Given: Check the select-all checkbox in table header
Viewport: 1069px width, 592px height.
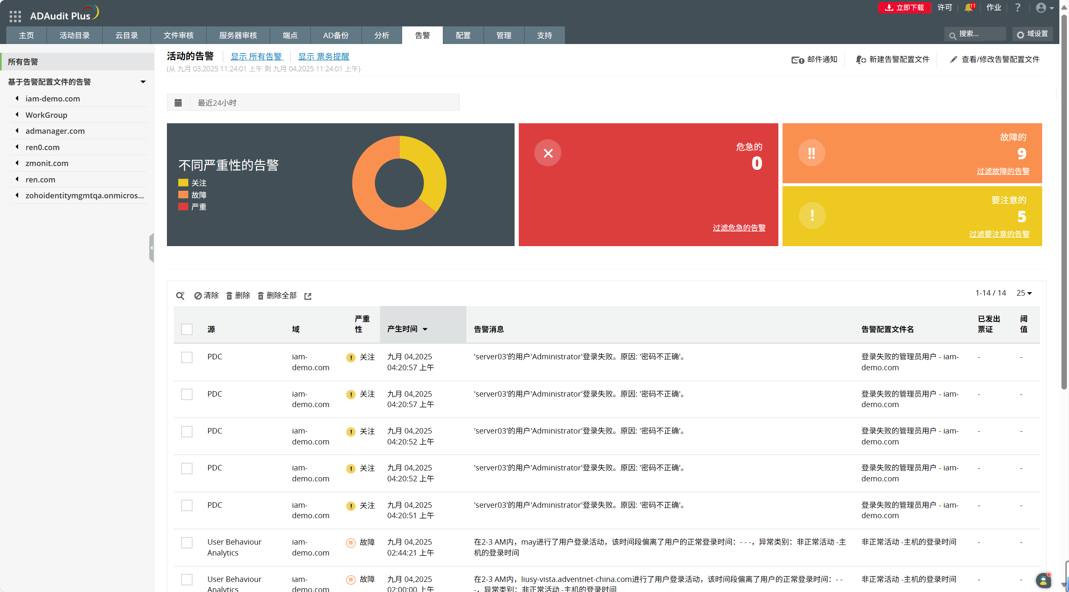Looking at the screenshot, I should pos(187,329).
